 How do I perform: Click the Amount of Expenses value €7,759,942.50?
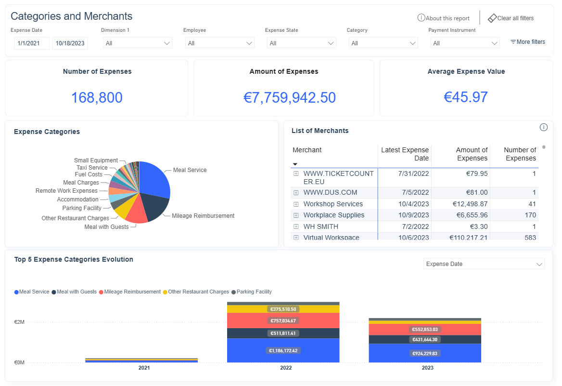pos(290,98)
